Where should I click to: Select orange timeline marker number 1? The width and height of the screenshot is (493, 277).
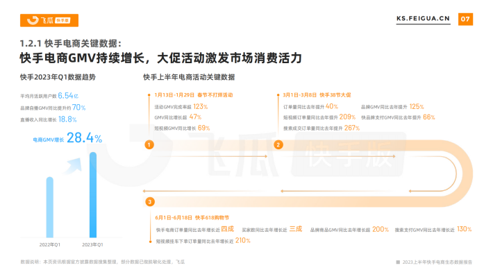coord(149,144)
